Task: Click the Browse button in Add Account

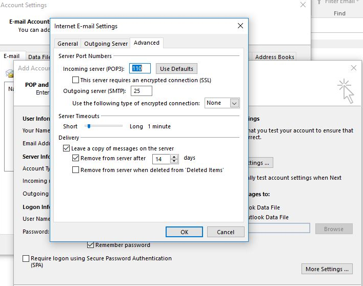Action: tap(334, 229)
